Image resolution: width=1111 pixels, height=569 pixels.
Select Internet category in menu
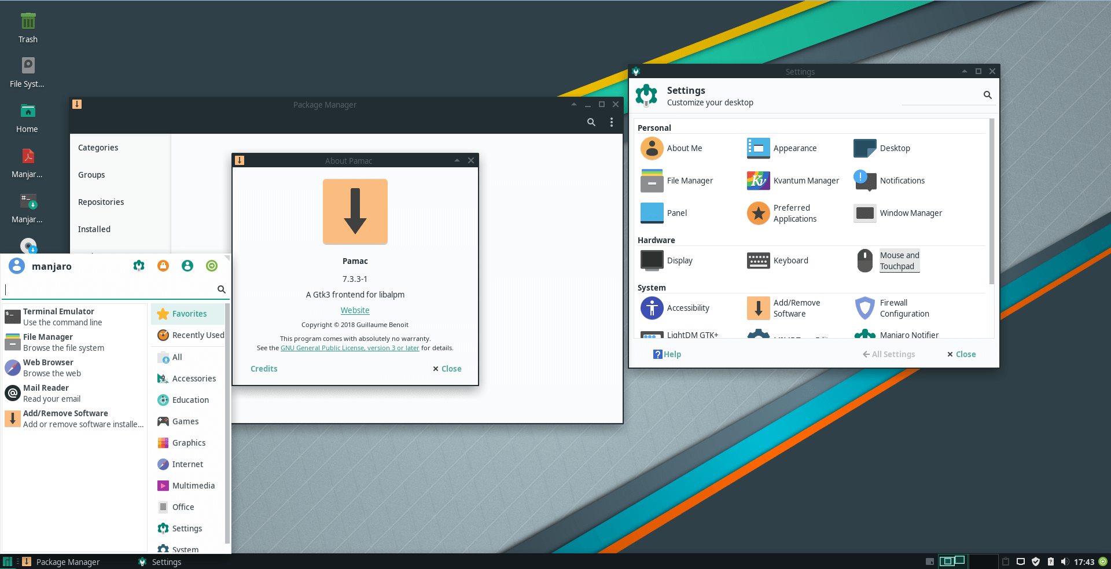(188, 464)
